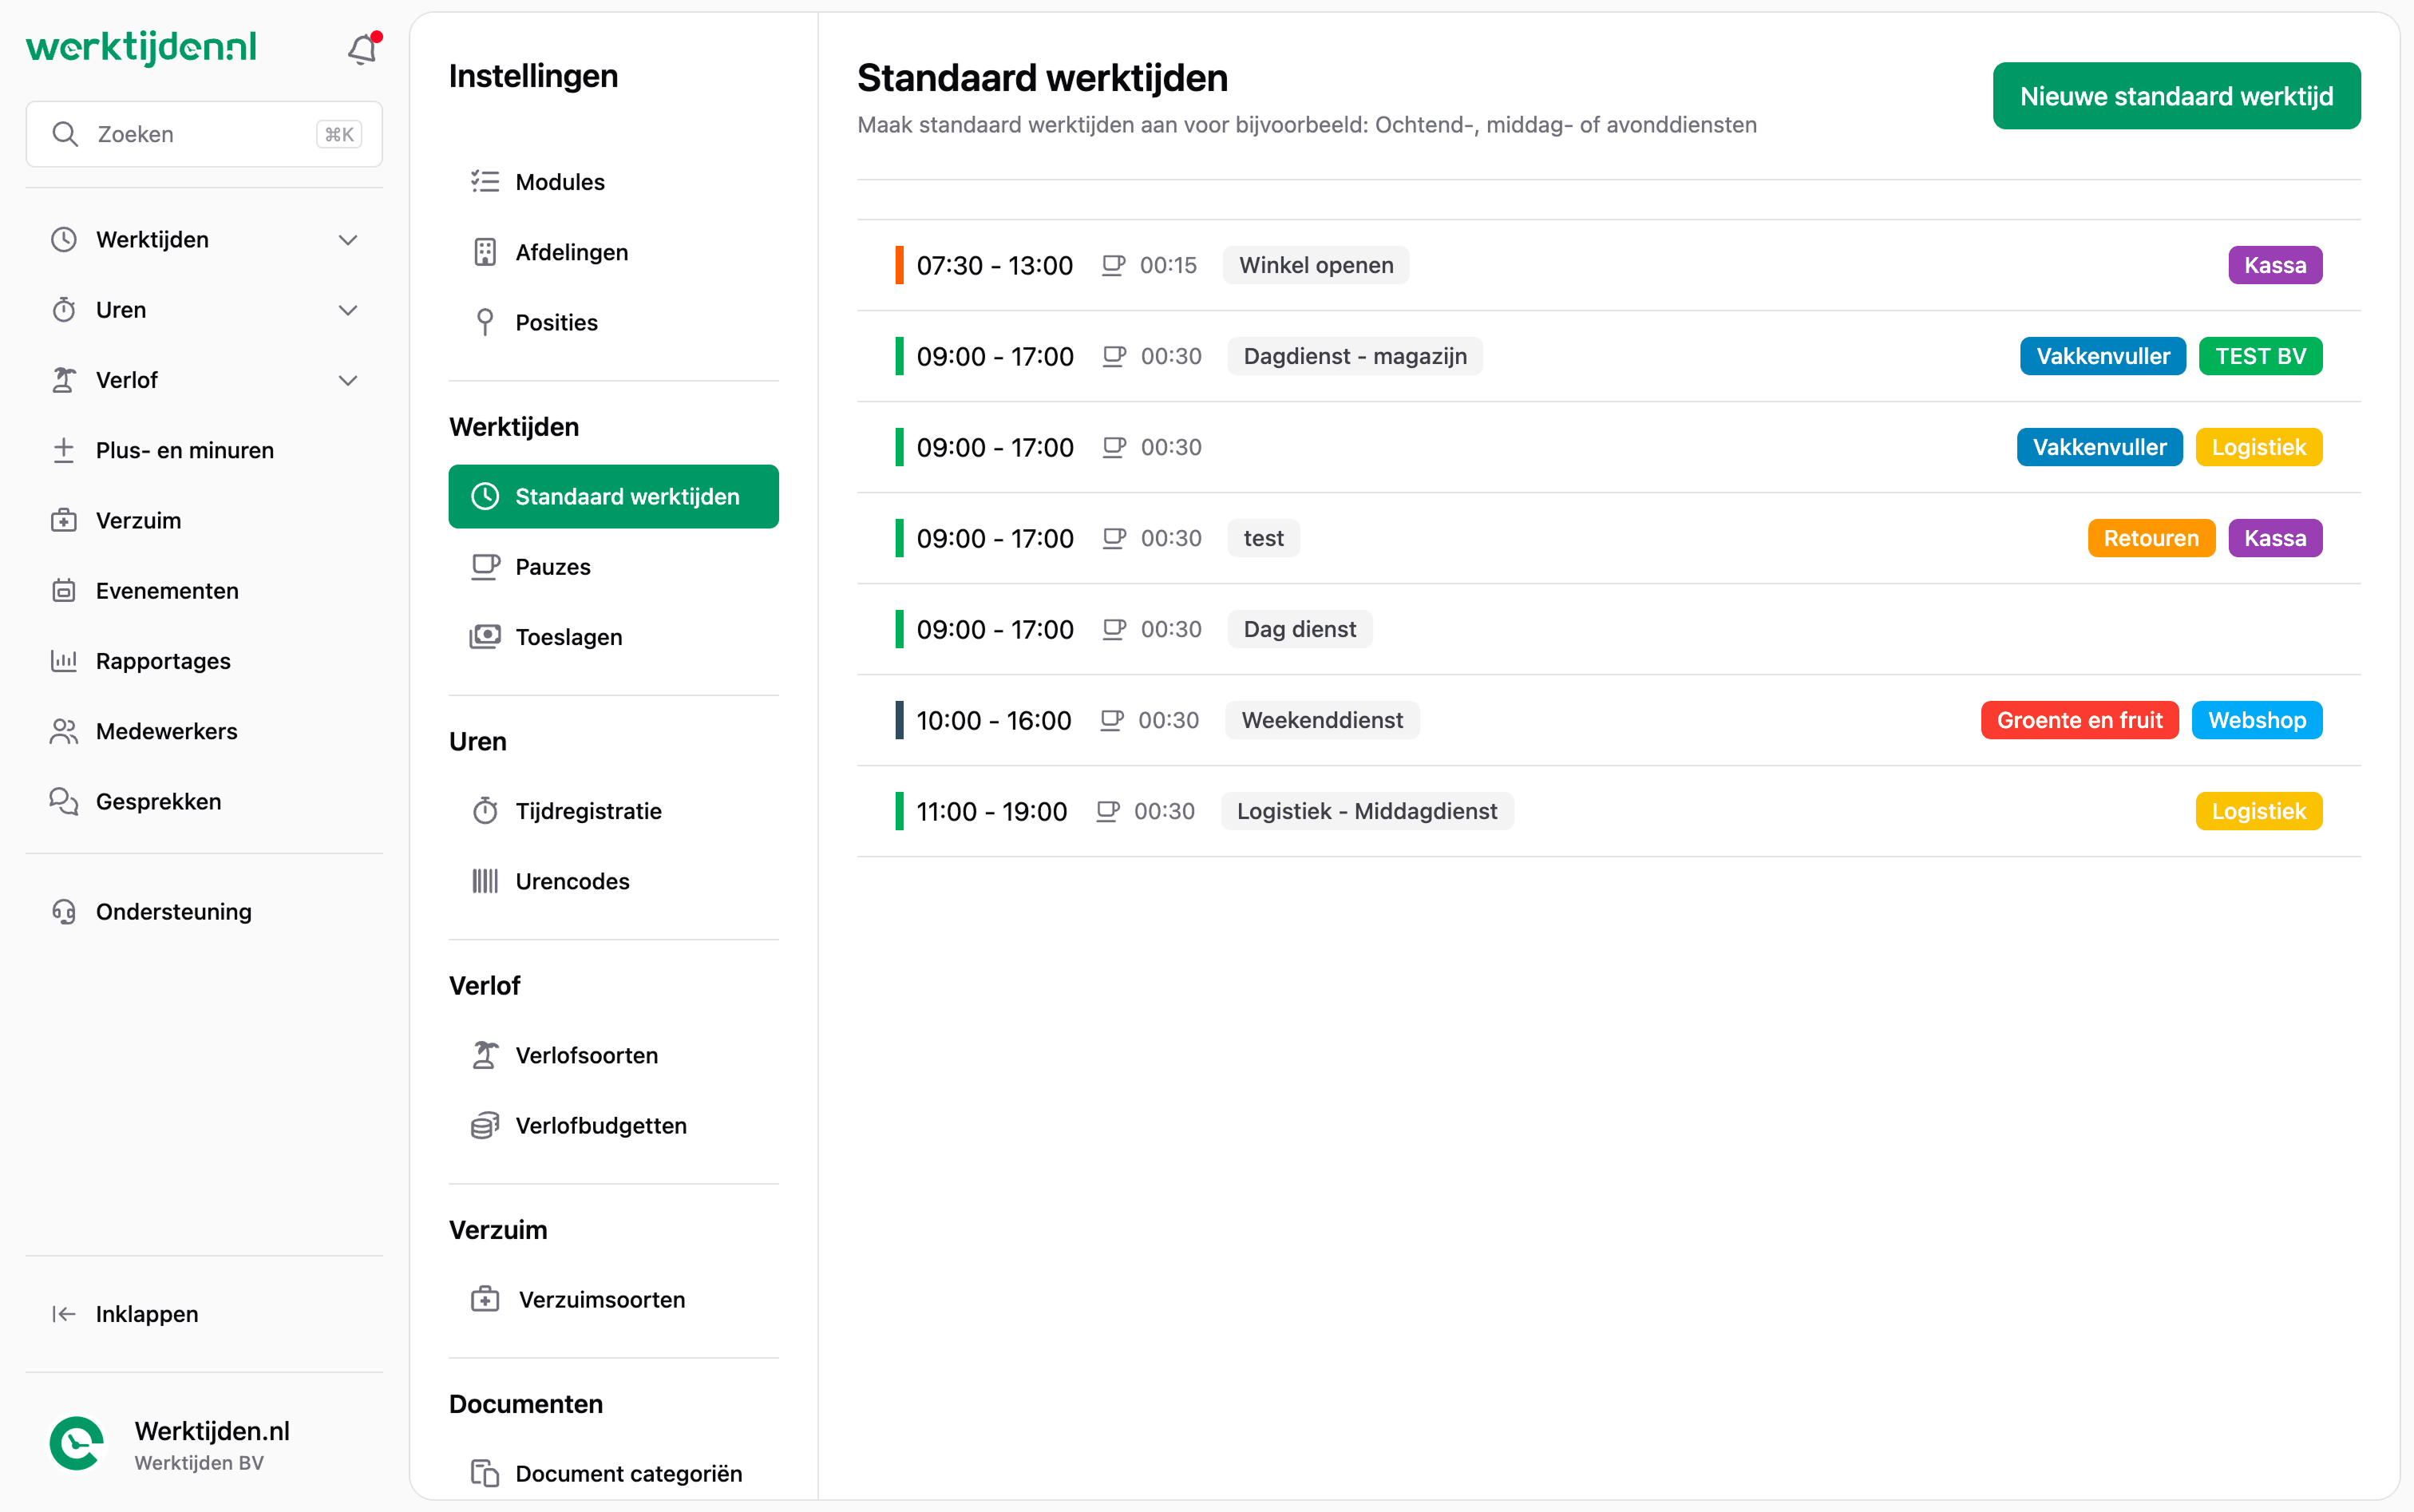Image resolution: width=2414 pixels, height=1512 pixels.
Task: Click the Verlofbudgetten coins icon
Action: tap(485, 1125)
